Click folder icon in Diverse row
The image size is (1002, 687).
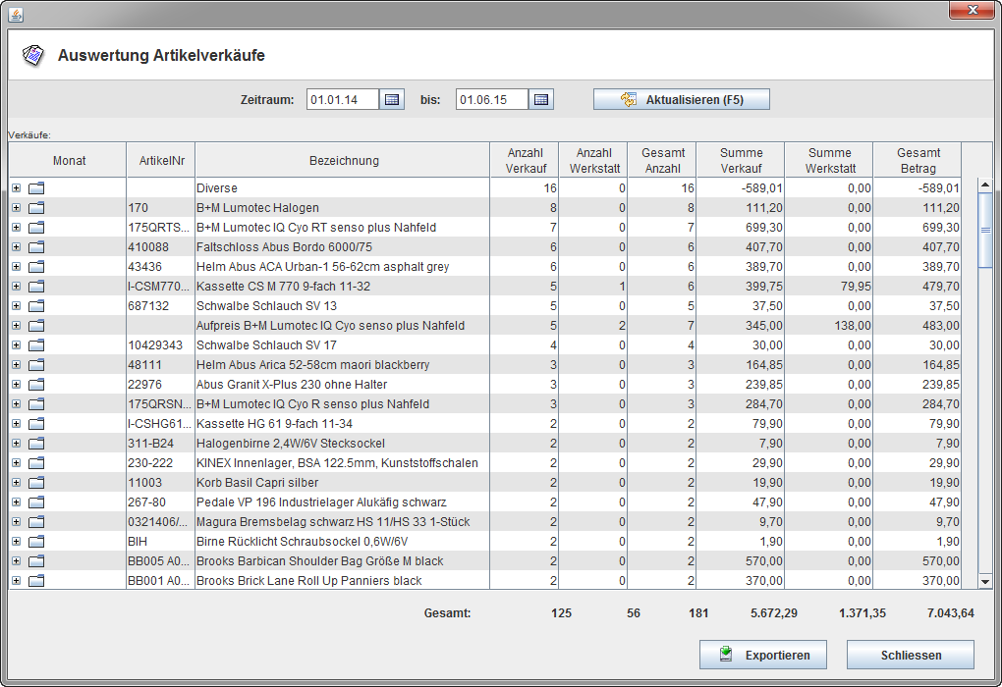click(x=37, y=188)
